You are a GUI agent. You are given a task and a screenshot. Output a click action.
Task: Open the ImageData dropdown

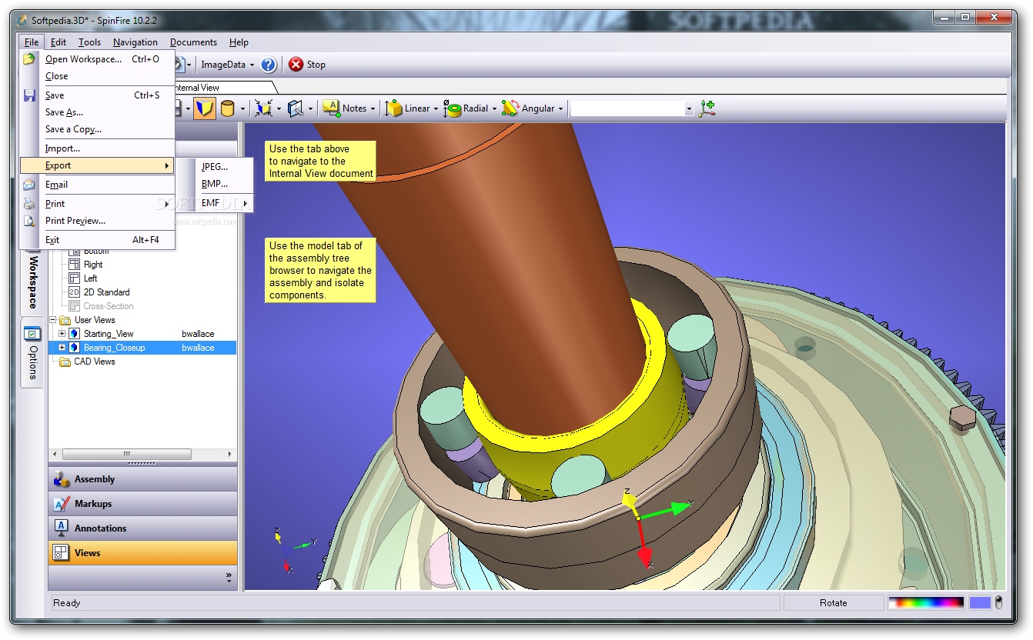[x=227, y=65]
